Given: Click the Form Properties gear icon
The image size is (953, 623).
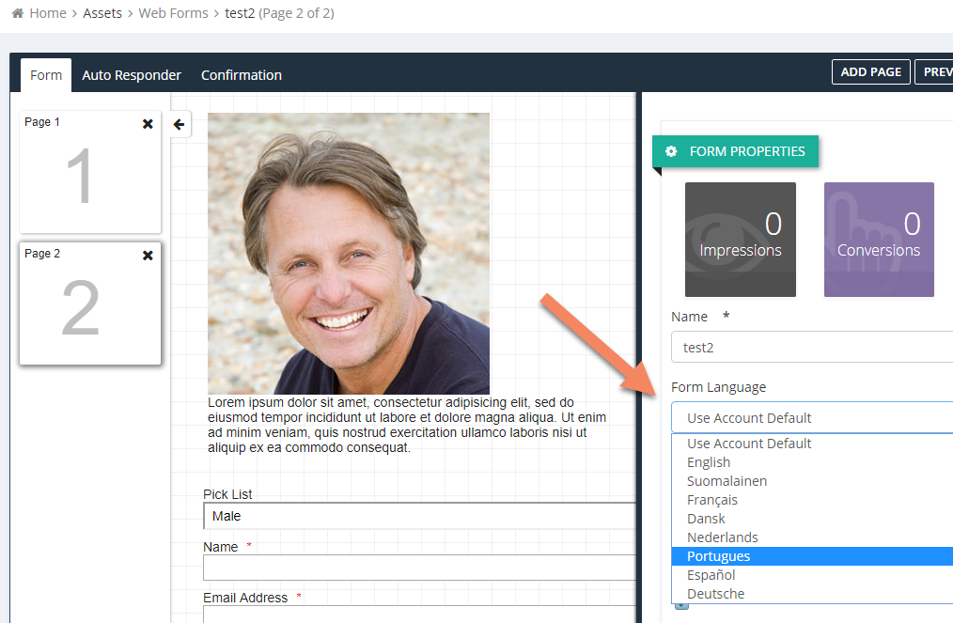Looking at the screenshot, I should (671, 151).
